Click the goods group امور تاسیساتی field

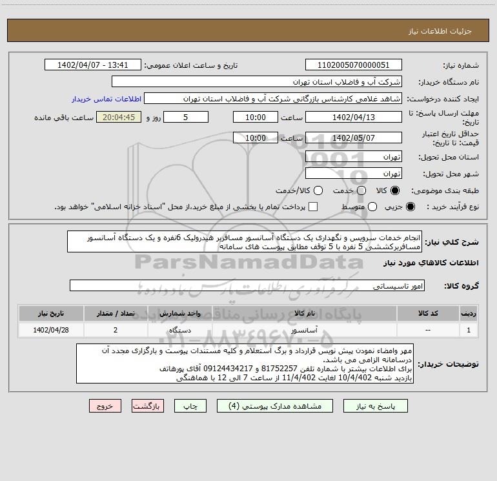click(247, 285)
